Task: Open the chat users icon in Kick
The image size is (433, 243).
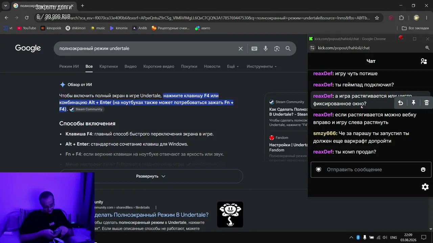Action: 424,61
